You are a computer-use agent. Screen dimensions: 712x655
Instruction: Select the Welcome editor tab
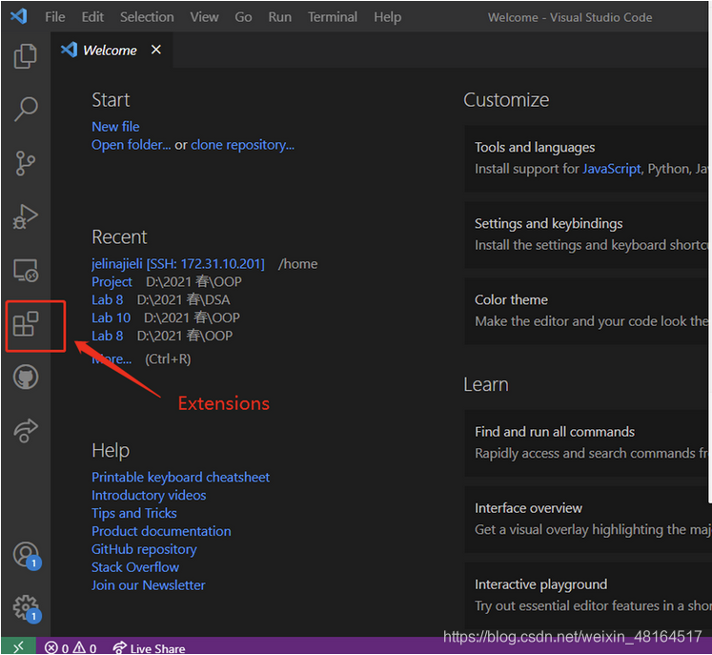(112, 50)
